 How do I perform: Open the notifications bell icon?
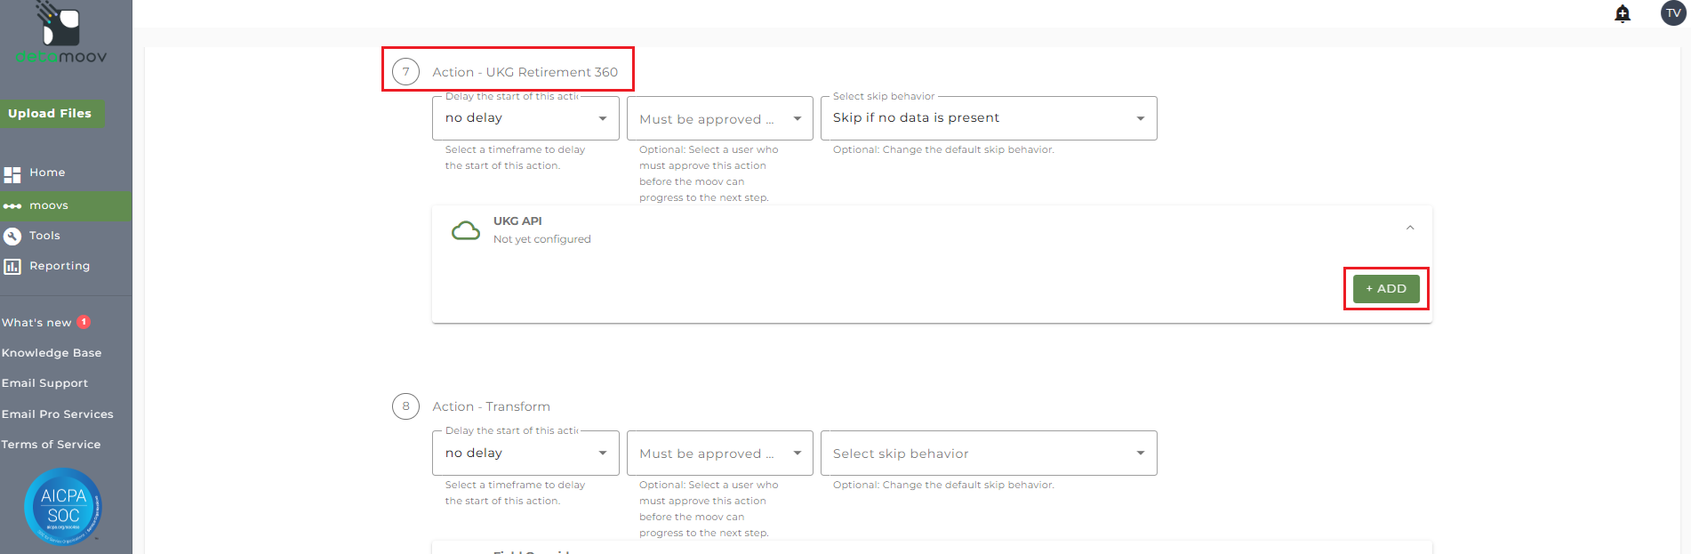point(1623,13)
